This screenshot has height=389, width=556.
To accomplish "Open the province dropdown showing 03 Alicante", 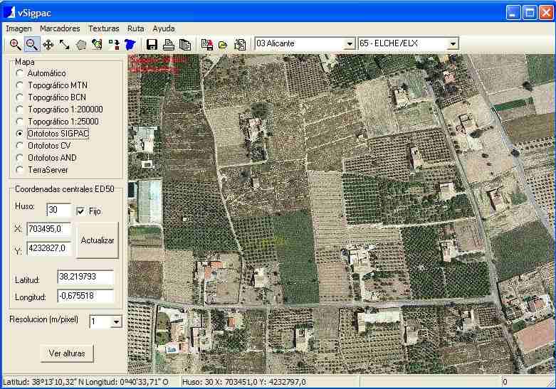I will (x=349, y=44).
